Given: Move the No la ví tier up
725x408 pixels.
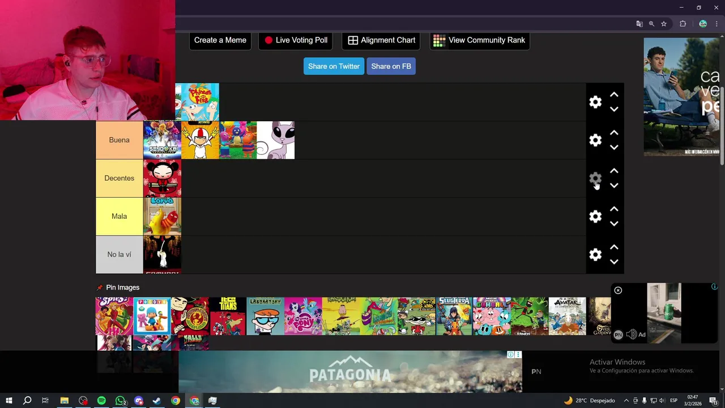Looking at the screenshot, I should coord(614,247).
